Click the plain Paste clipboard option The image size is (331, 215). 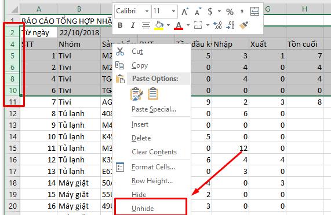point(153,94)
